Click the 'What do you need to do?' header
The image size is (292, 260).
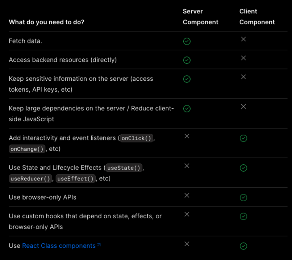tap(47, 22)
